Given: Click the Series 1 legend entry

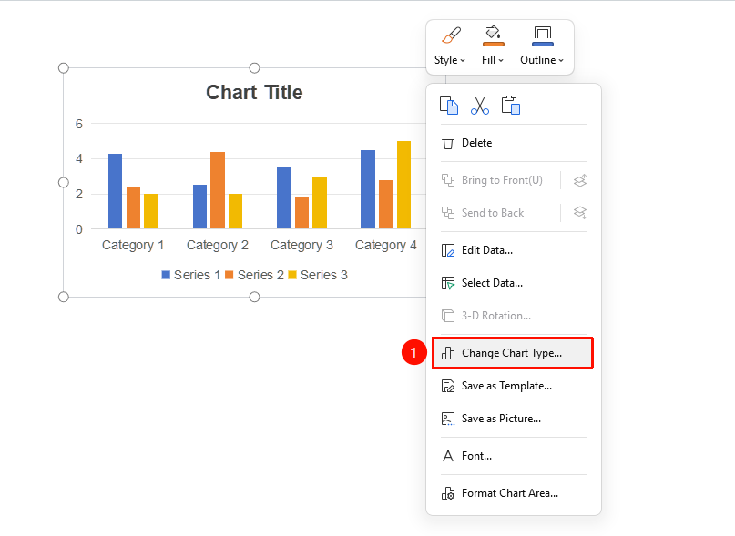Looking at the screenshot, I should [190, 275].
